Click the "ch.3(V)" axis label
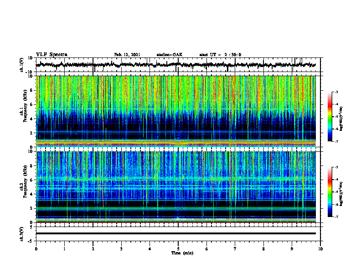The height and width of the screenshot is (279, 361). (22, 234)
